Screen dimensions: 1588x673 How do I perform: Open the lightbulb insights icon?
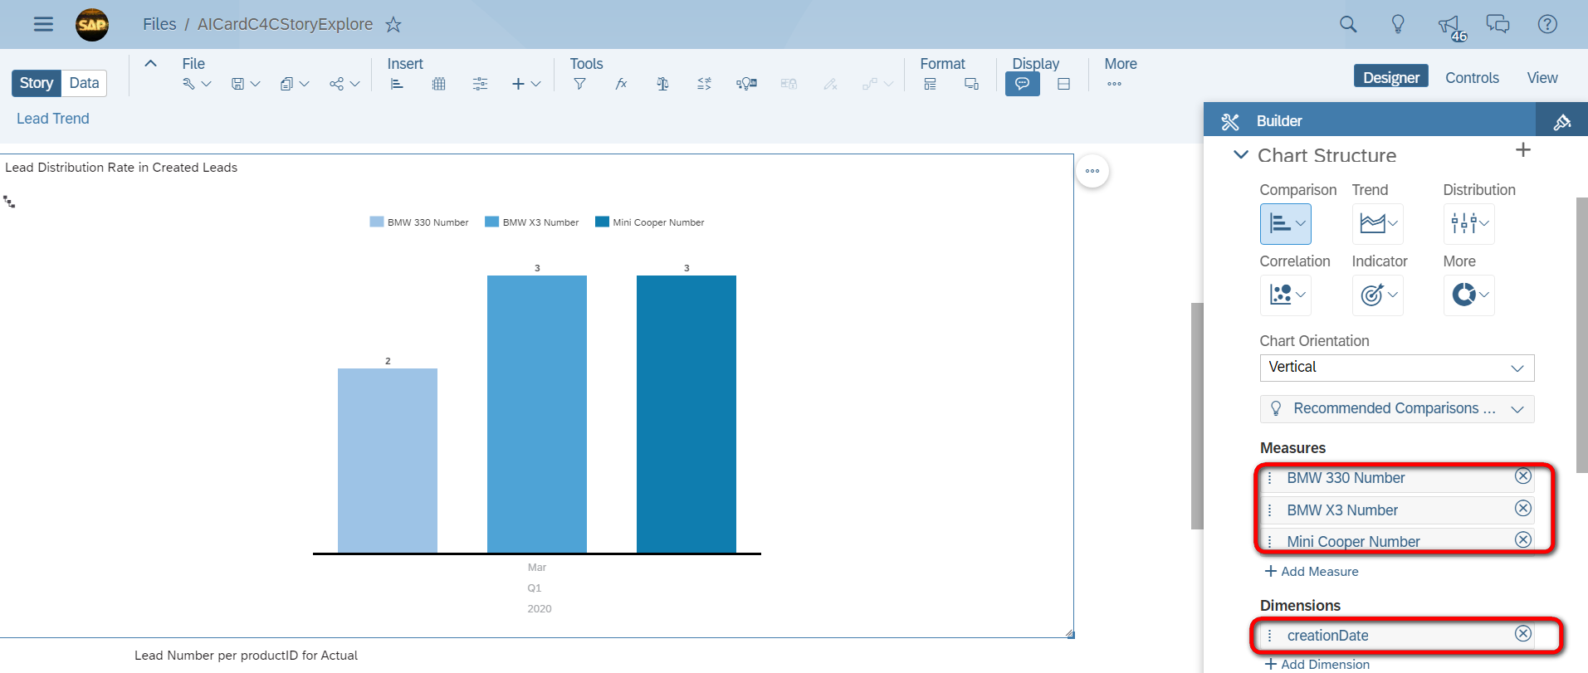1398,24
